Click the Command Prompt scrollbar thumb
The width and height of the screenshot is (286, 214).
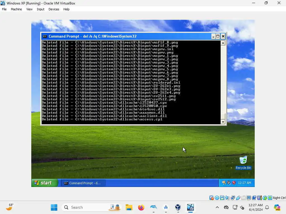tap(223, 116)
